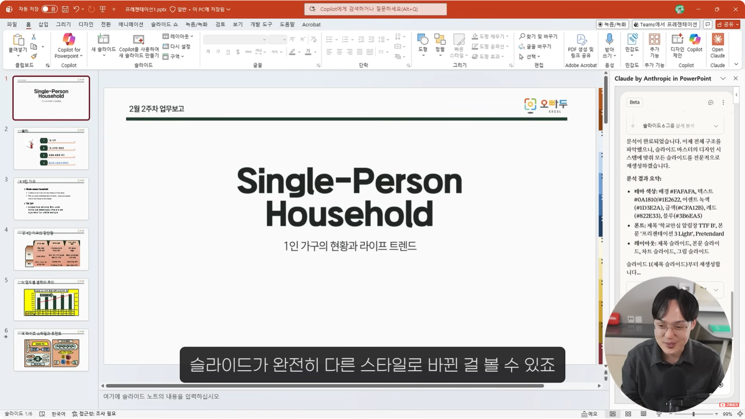Toggle the bullet list button
This screenshot has height=419, width=745.
329,39
